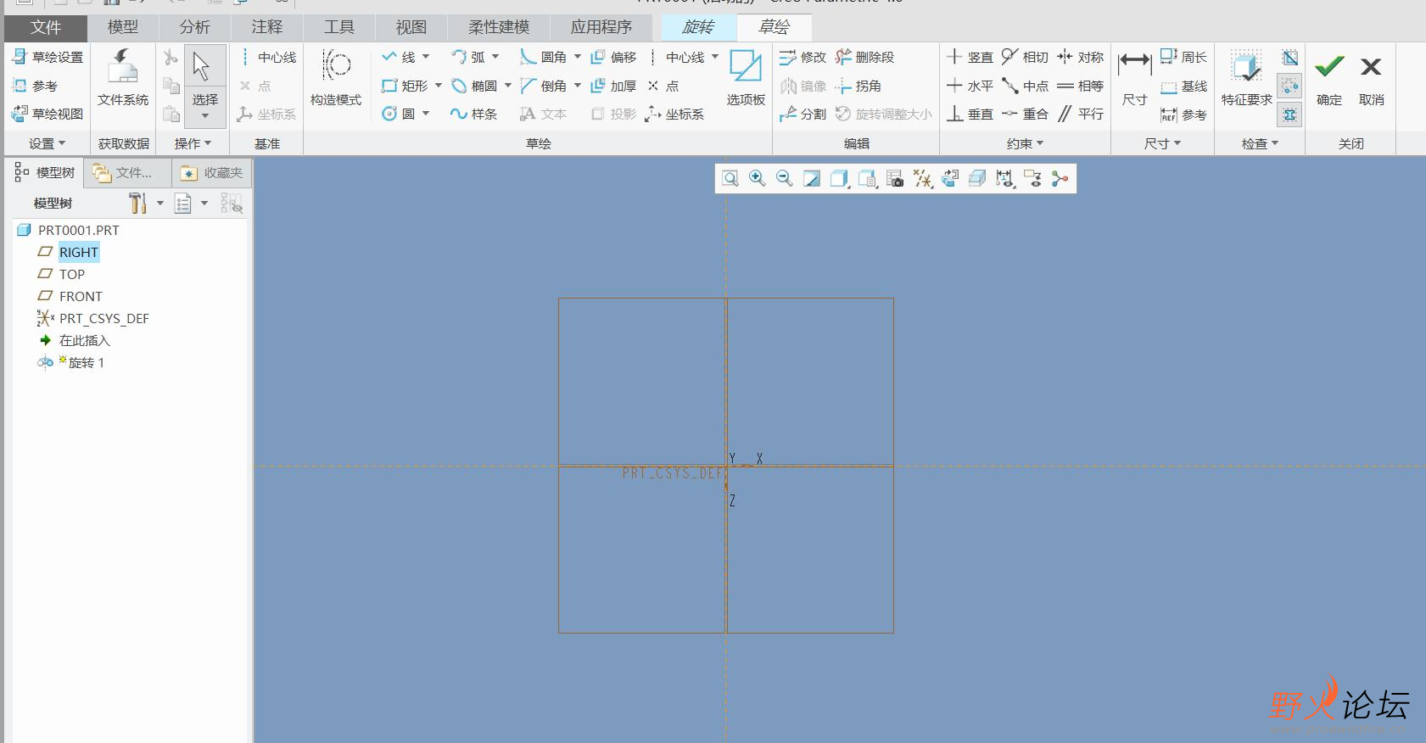Toggle 构造模式 construction mode

point(336,77)
